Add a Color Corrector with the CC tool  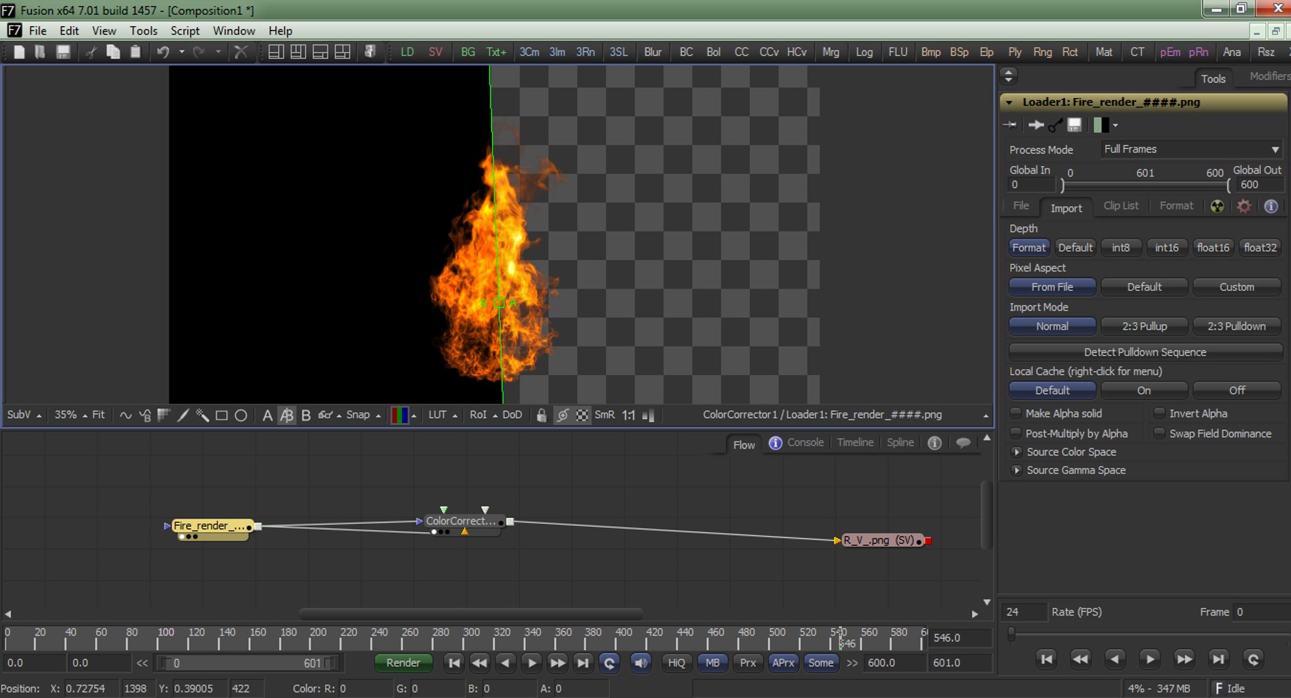pyautogui.click(x=742, y=52)
